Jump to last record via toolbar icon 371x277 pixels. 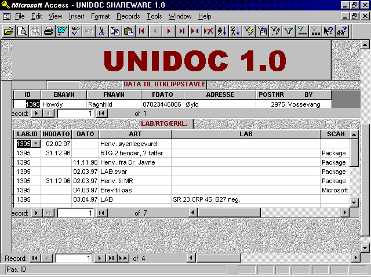[x=181, y=31]
